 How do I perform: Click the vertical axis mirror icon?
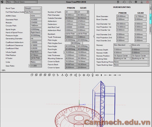tap(80, 75)
